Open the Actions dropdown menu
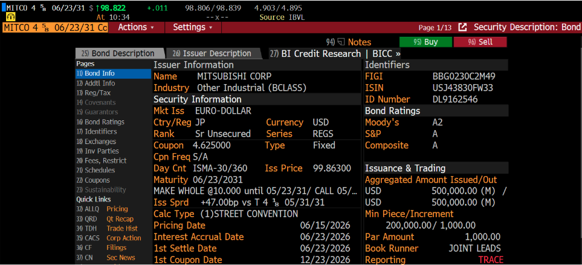 pos(136,27)
